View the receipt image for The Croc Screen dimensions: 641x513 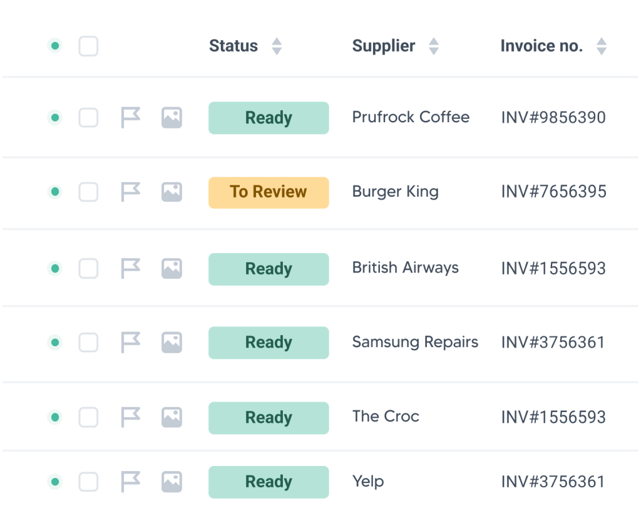(x=172, y=417)
